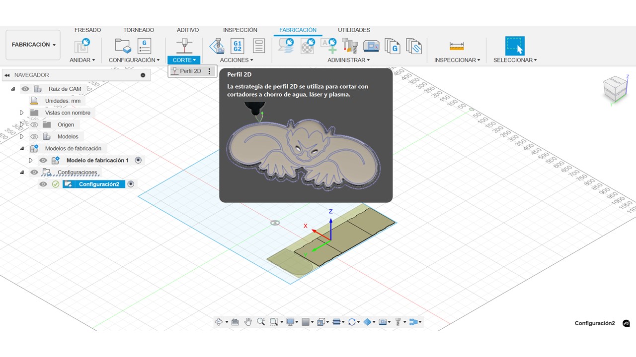
Task: Open the ACCIONES dropdown menu
Action: [236, 60]
